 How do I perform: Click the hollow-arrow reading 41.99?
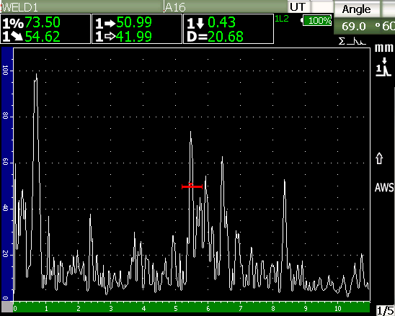[134, 37]
